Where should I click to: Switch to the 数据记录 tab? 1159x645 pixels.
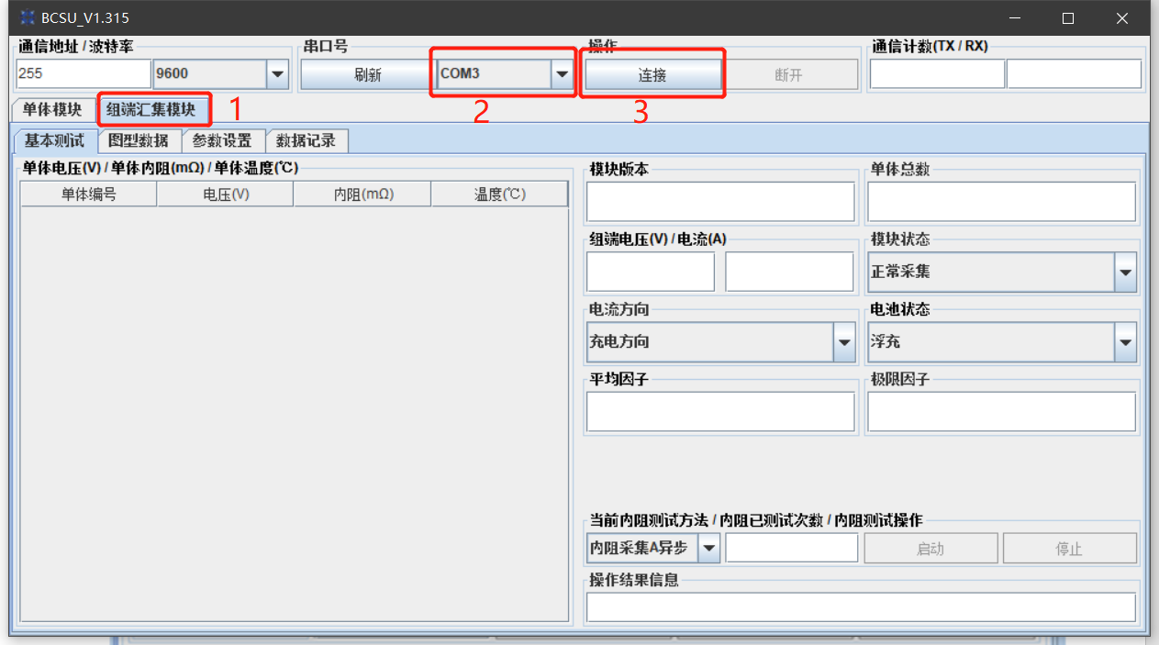point(306,140)
